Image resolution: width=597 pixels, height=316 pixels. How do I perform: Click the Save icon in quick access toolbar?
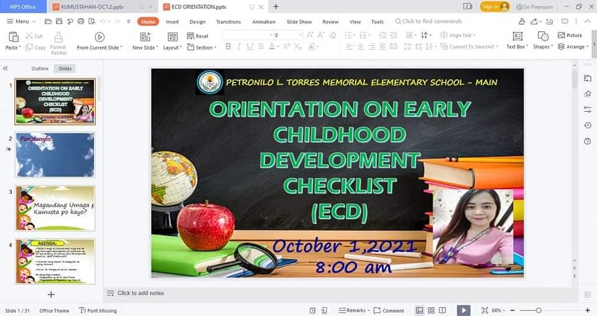coord(59,21)
